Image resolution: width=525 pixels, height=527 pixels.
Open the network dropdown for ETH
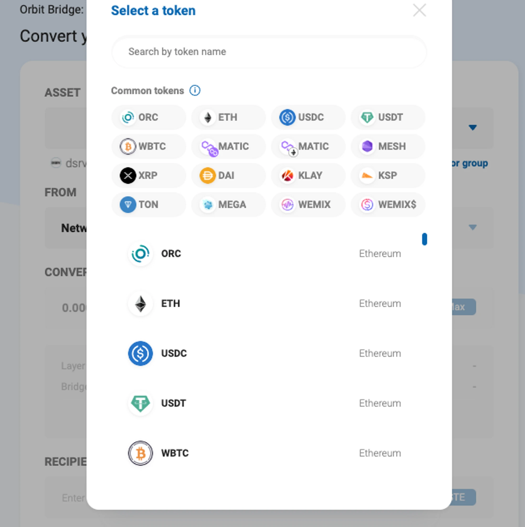(x=380, y=303)
